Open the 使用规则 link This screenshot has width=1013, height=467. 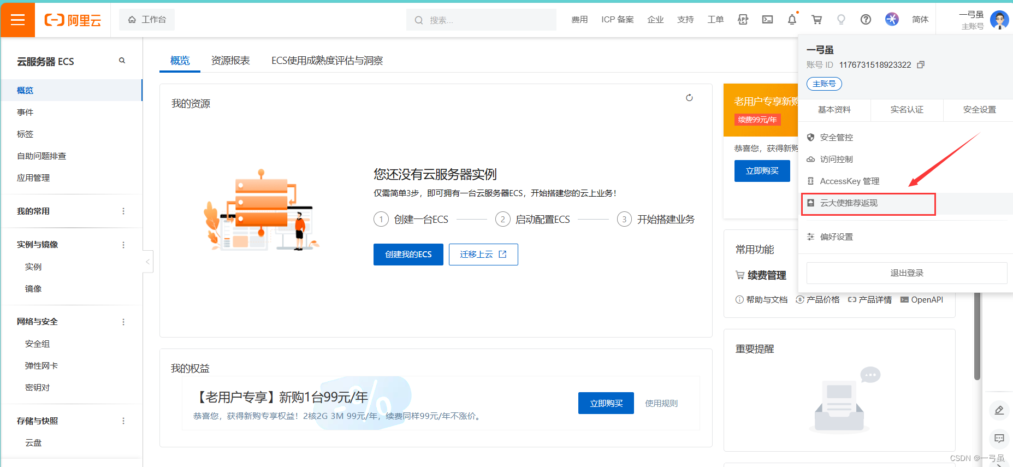[x=661, y=403]
